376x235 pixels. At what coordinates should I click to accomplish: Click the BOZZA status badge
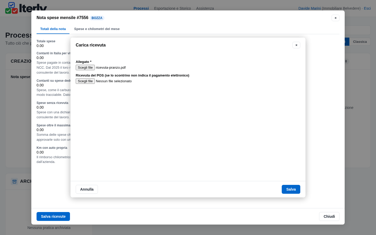coord(97,18)
